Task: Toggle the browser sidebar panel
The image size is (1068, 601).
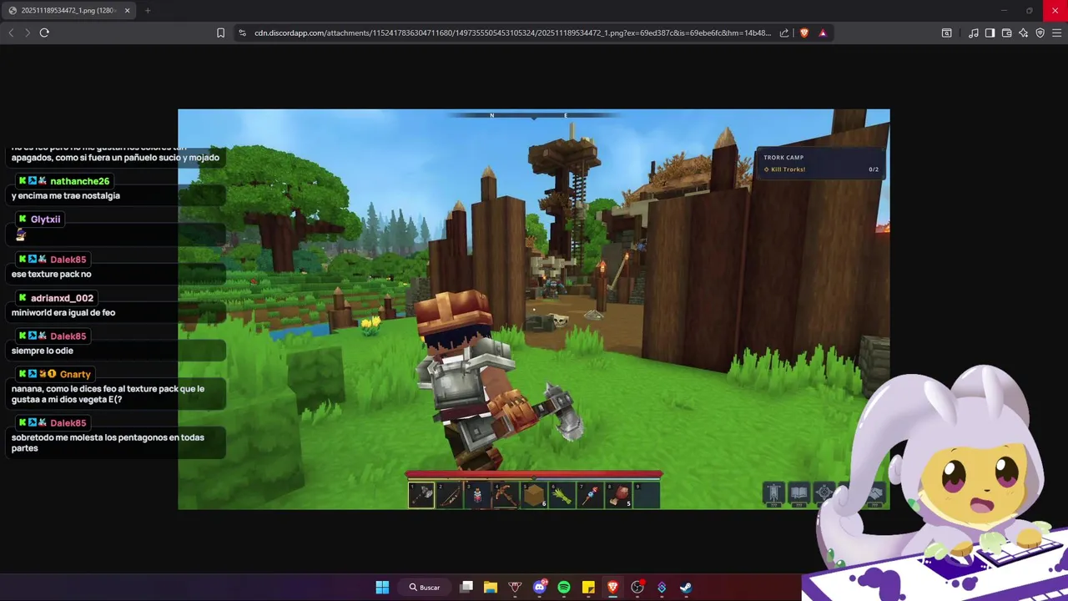Action: point(990,33)
